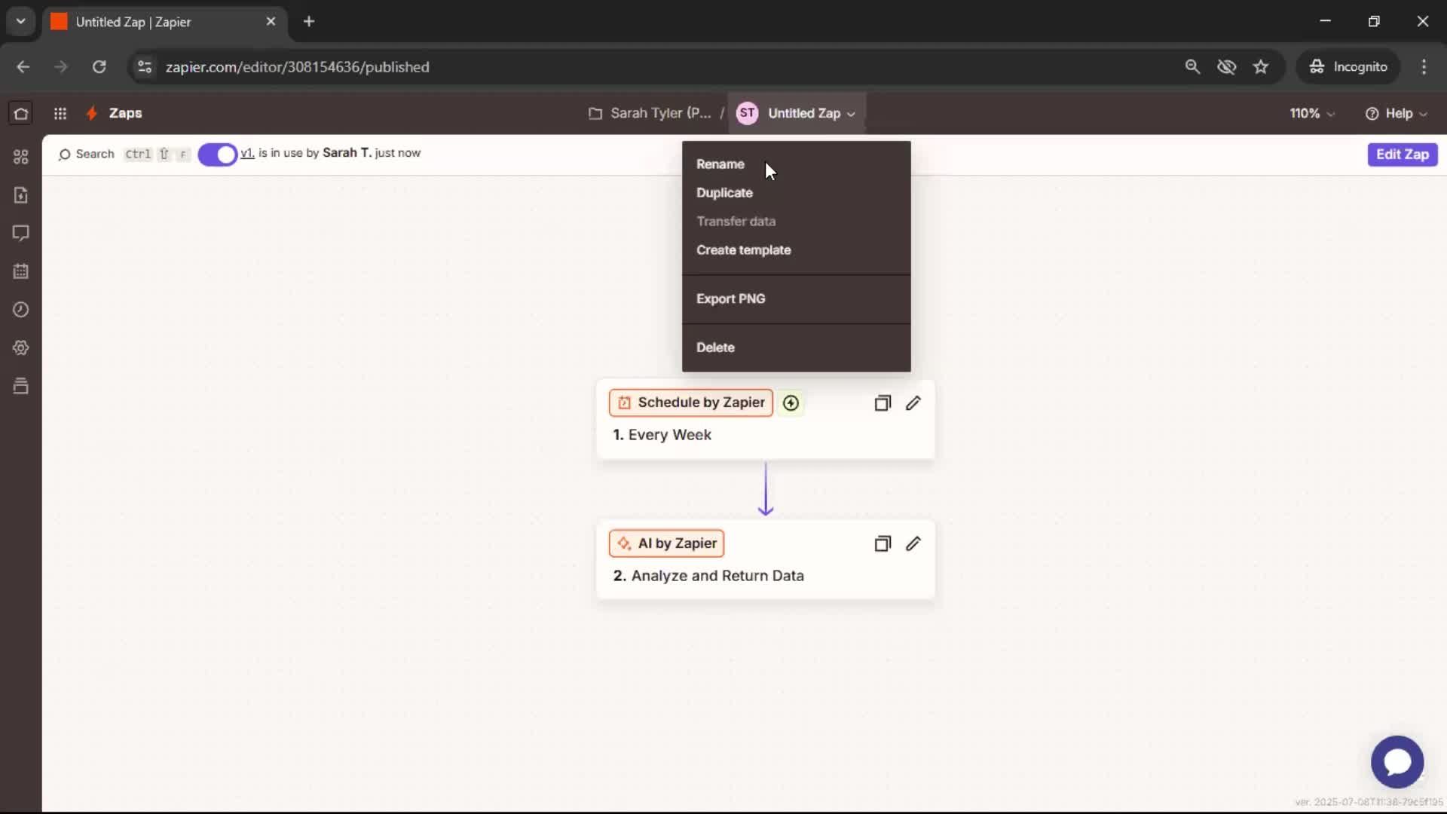Click the Schedule by Zapier app badge
Image resolution: width=1447 pixels, height=814 pixels.
click(691, 402)
